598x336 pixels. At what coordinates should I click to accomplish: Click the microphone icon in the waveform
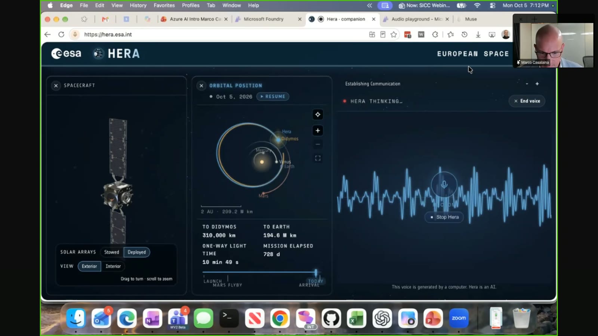point(444,184)
